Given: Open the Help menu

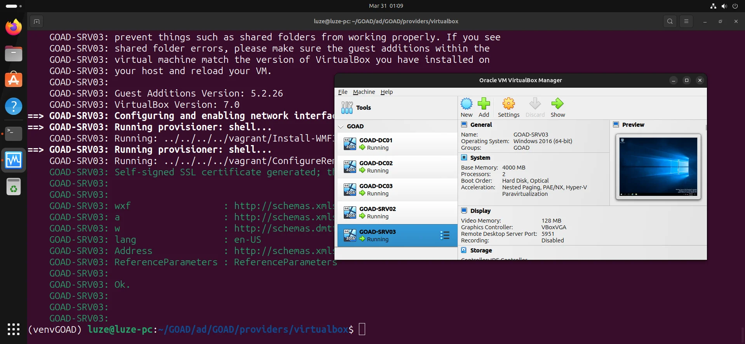Looking at the screenshot, I should tap(386, 92).
